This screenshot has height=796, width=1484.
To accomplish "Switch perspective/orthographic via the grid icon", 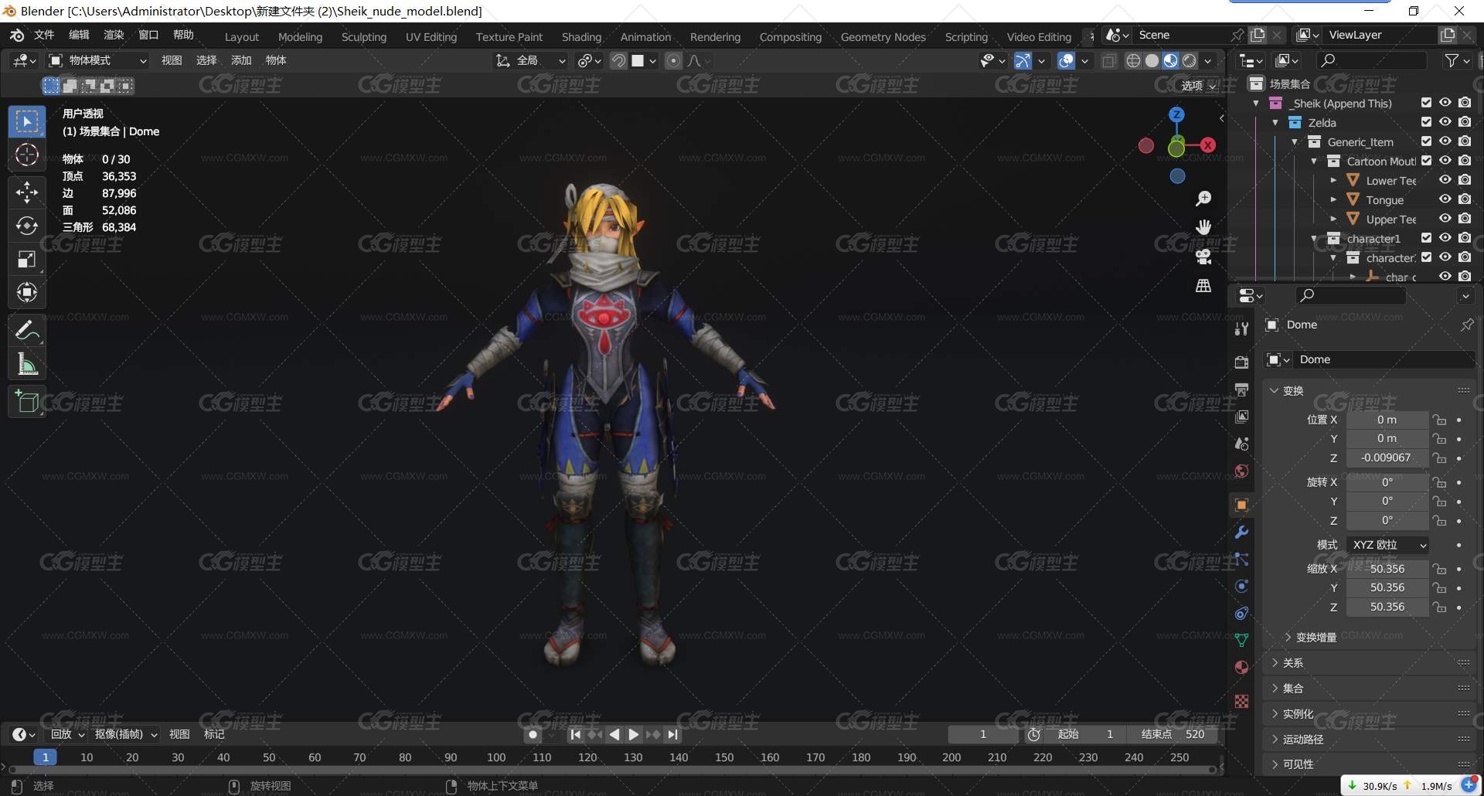I will pos(1203,286).
